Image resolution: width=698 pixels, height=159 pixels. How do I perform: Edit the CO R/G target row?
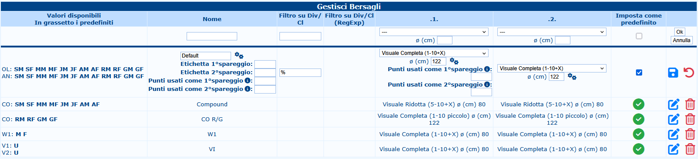coord(673,119)
